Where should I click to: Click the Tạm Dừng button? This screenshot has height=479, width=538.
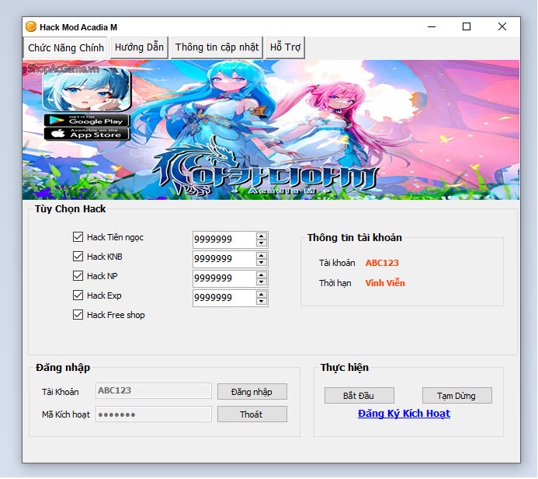456,396
